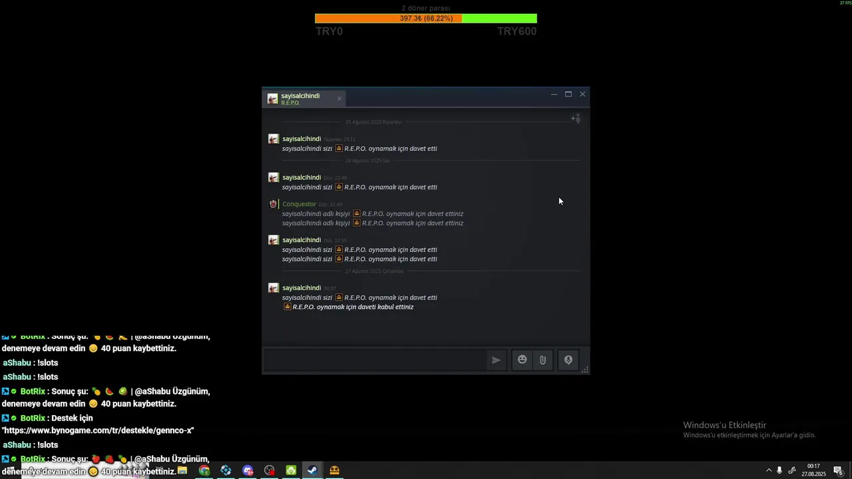Click the '27 Ağustos 2025 Çarşamba' date label
This screenshot has height=479, width=852.
point(374,271)
